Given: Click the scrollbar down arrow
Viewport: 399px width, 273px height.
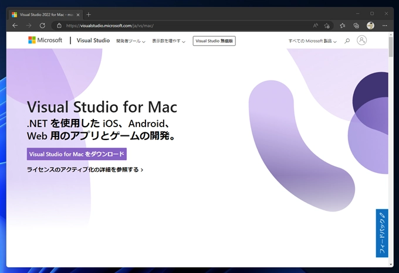Looking at the screenshot, I should point(391,264).
